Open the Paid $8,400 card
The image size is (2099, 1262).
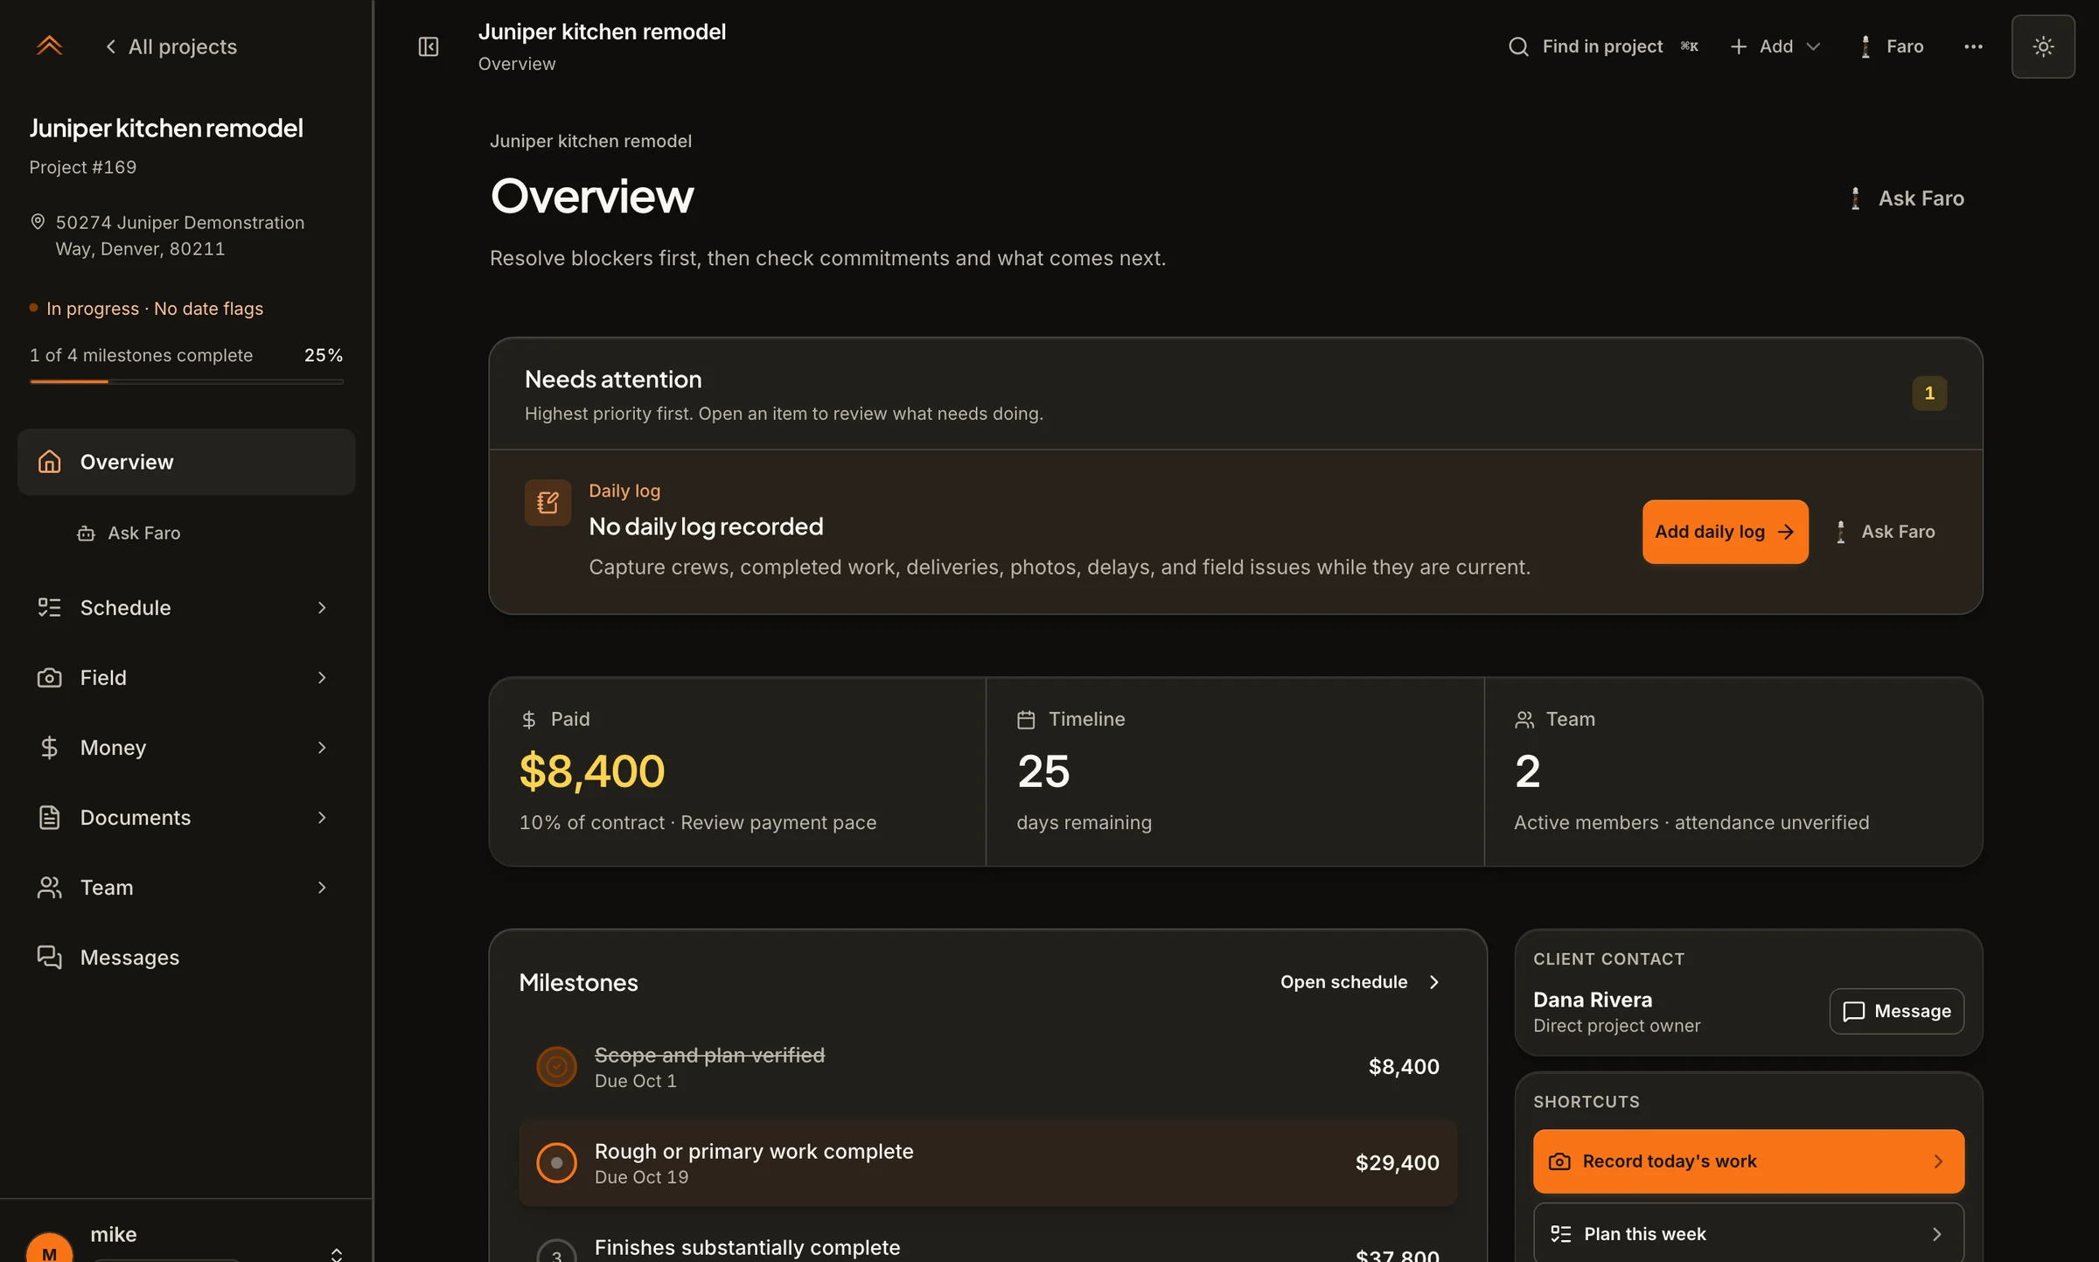(x=737, y=771)
